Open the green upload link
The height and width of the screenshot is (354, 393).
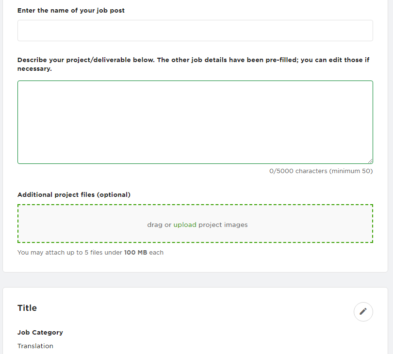coord(185,225)
